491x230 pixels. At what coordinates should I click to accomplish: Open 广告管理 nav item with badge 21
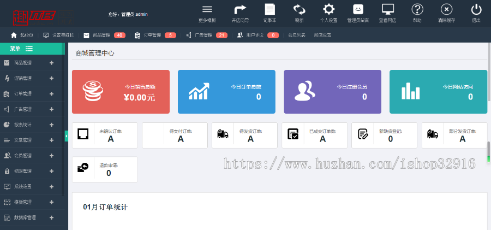207,35
